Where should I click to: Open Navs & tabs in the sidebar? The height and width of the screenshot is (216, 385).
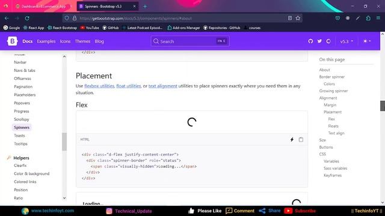[25, 70]
